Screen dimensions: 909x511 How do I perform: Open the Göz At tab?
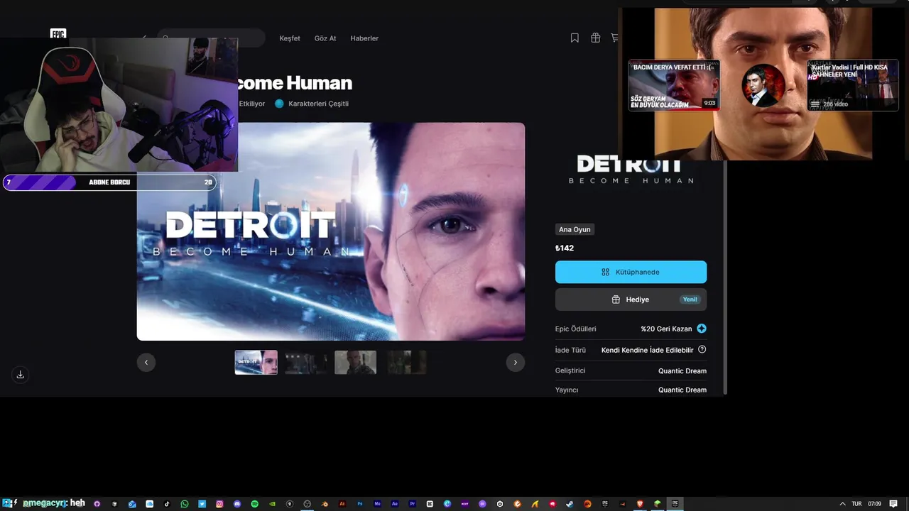(325, 38)
